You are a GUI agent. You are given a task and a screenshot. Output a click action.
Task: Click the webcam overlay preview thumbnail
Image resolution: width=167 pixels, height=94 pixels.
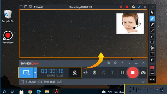[130, 23]
